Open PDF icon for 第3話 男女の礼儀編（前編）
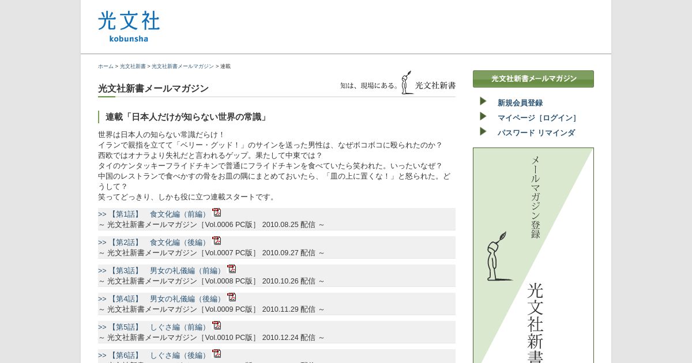This screenshot has width=692, height=363. tap(232, 269)
